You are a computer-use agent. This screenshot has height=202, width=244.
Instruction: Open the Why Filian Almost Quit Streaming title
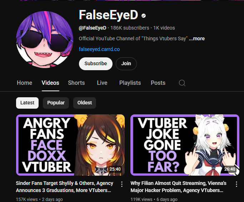178,187
